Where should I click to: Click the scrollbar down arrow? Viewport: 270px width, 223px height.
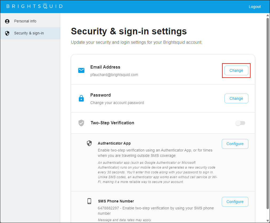[268, 221]
